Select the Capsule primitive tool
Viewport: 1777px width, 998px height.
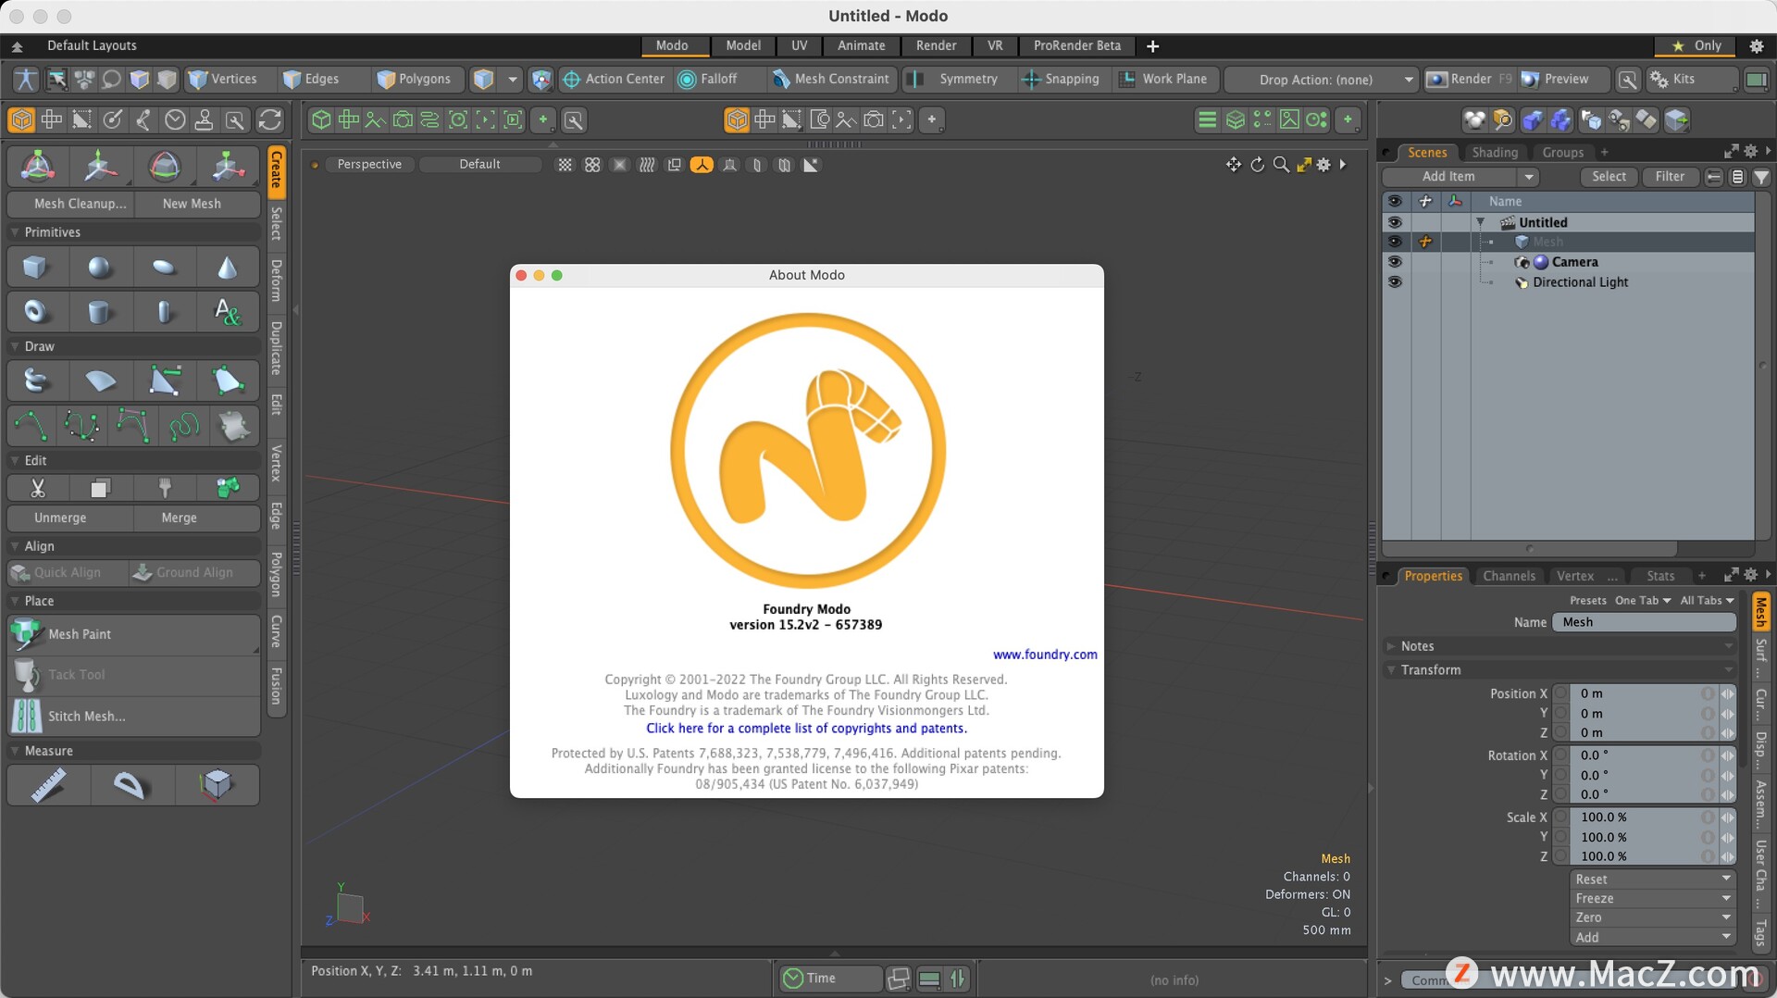point(164,311)
